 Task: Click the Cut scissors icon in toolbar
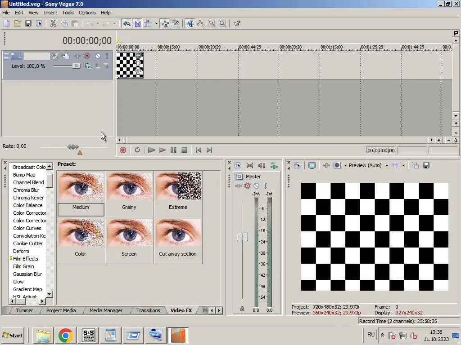[x=53, y=23]
